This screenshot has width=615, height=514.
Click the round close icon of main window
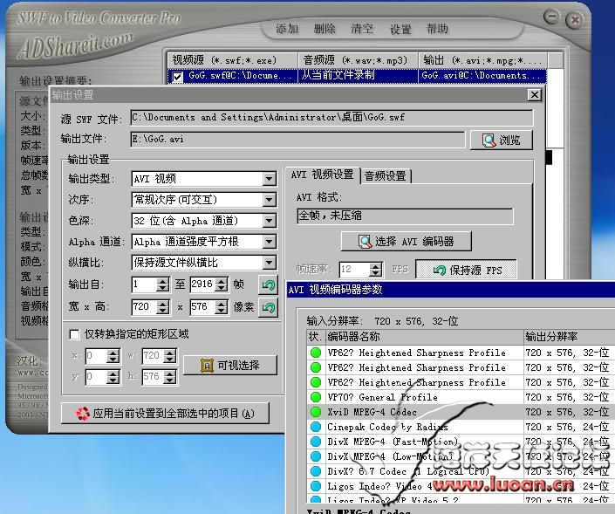click(x=574, y=19)
